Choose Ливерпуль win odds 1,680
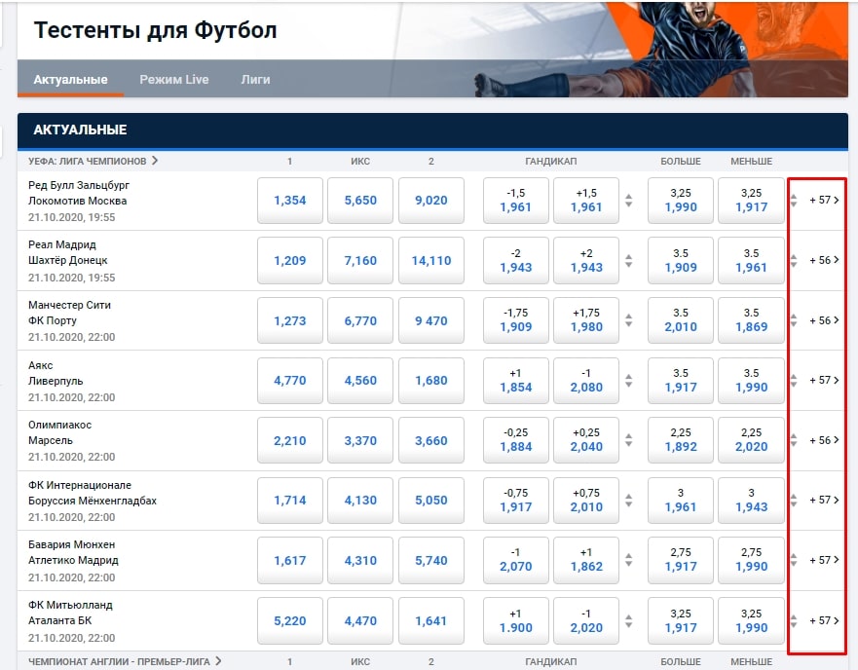 tap(430, 381)
